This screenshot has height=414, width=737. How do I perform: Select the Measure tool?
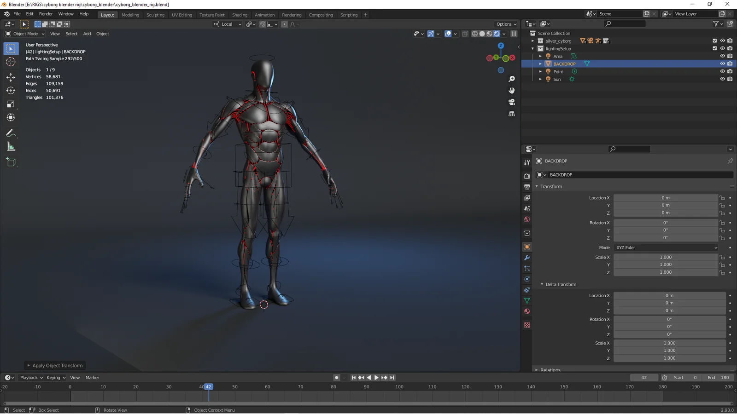click(11, 147)
